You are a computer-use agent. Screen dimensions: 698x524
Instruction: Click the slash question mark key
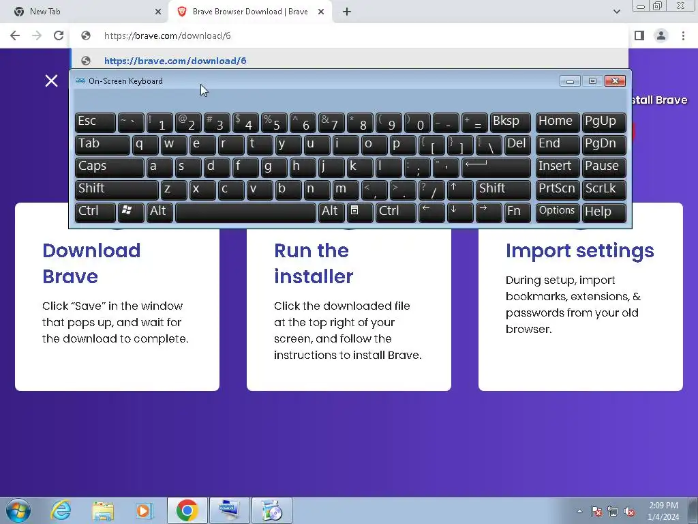(431, 190)
